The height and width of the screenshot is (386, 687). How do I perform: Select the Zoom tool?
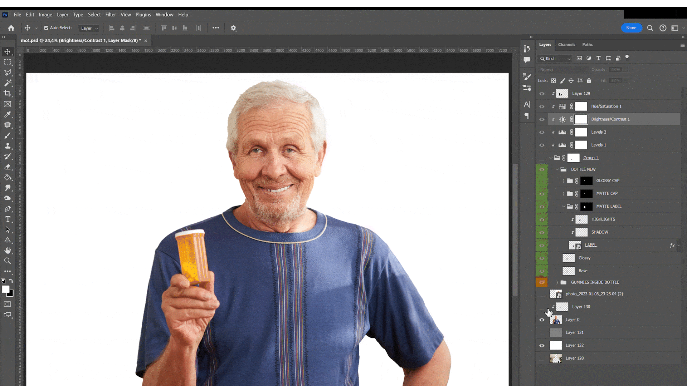(8, 261)
